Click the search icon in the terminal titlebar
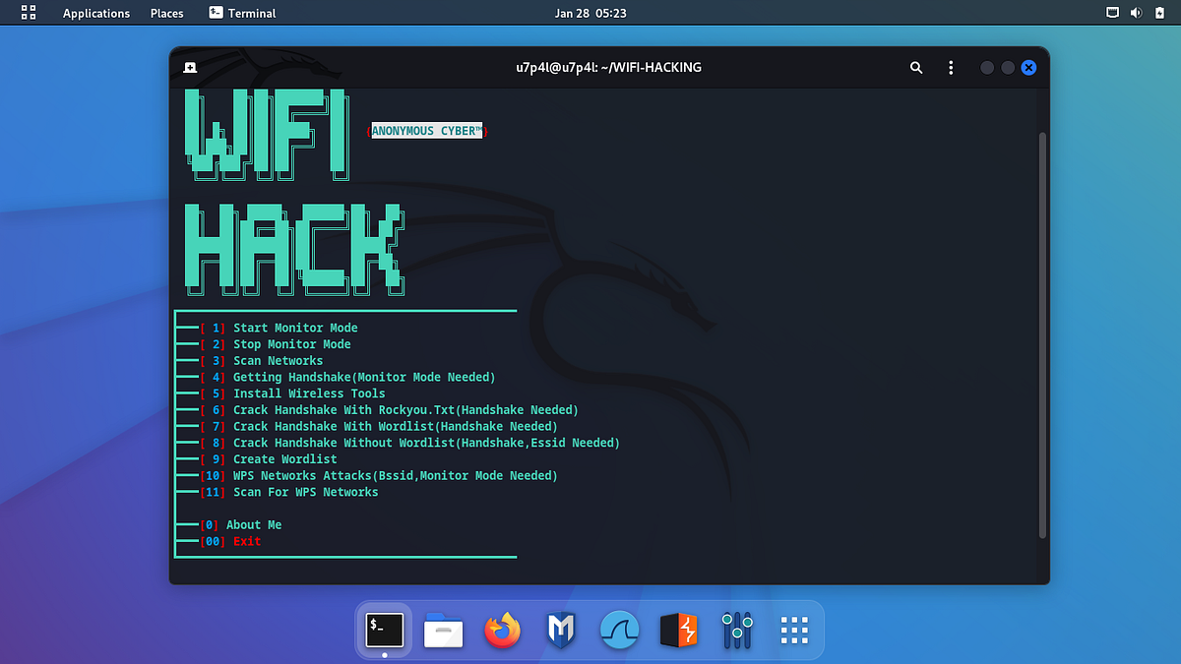This screenshot has height=664, width=1181. pos(916,67)
